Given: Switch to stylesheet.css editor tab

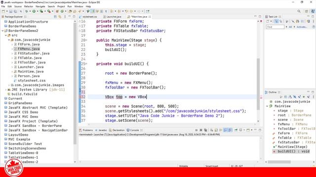Looking at the screenshot, I should click(x=90, y=17).
